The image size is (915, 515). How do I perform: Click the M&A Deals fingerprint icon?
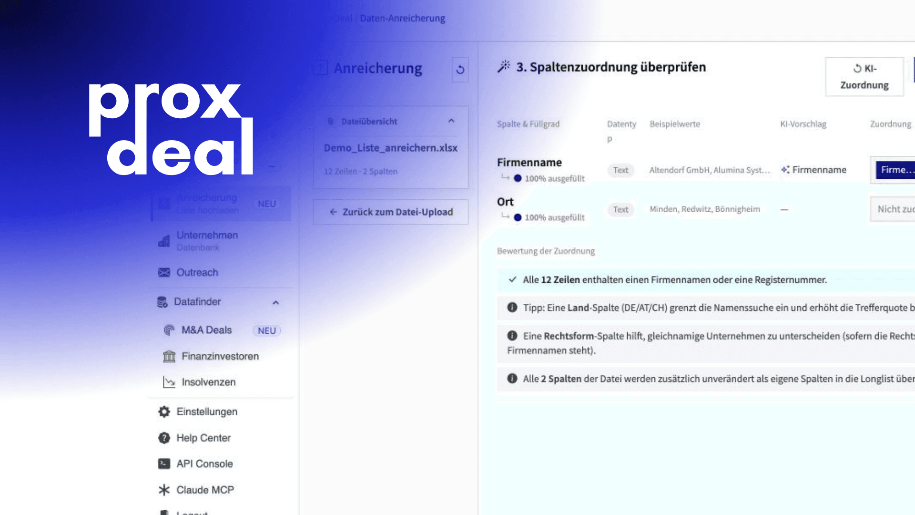point(169,330)
